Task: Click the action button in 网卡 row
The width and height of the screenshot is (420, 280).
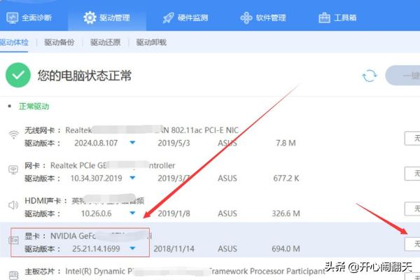Action: pos(412,174)
